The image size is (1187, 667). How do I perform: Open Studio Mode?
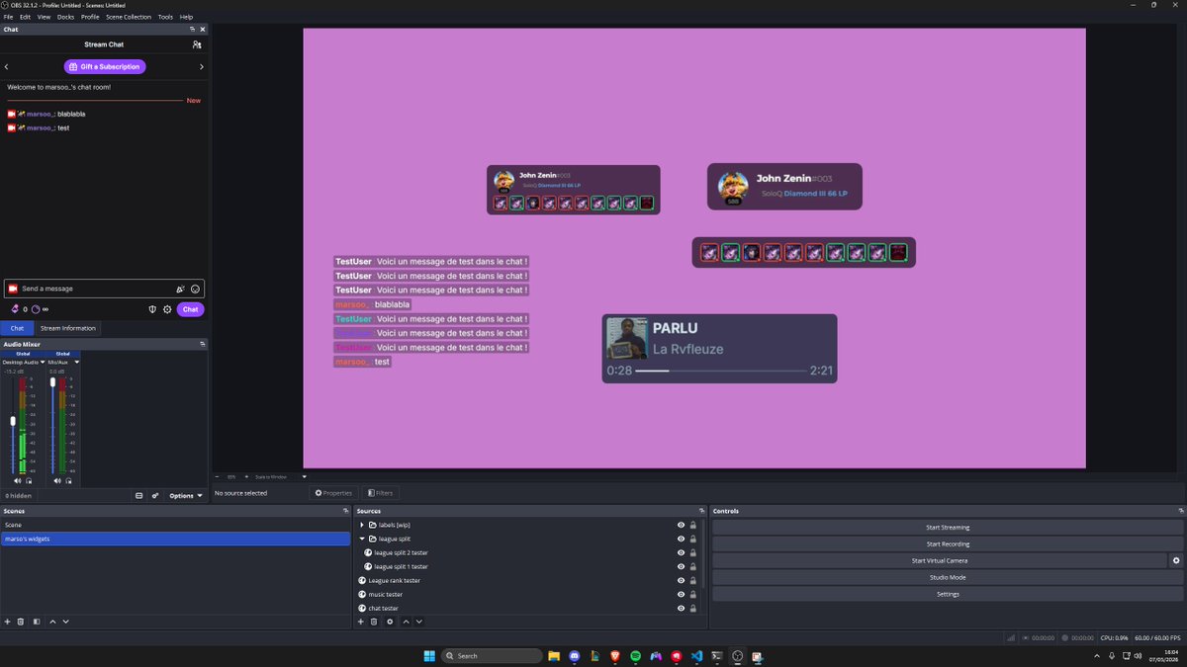[x=948, y=577]
